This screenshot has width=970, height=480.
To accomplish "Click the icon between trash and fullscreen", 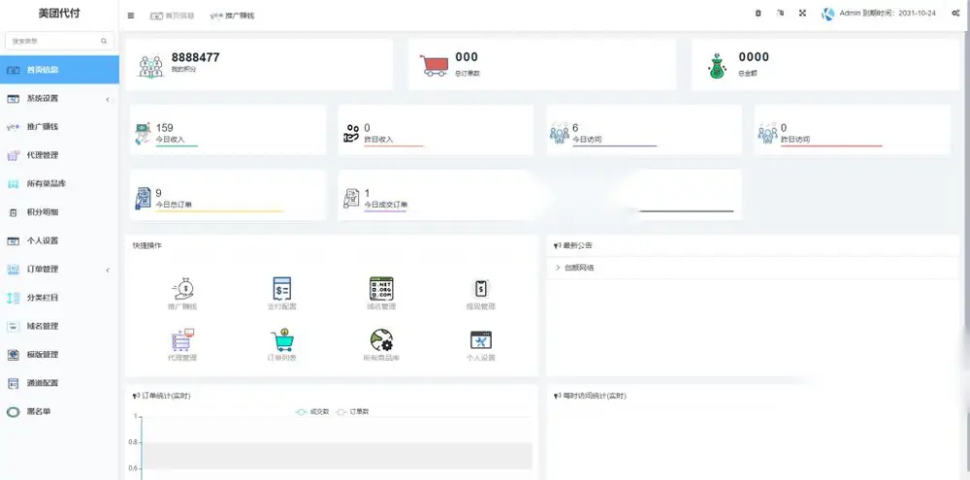I will (x=780, y=13).
